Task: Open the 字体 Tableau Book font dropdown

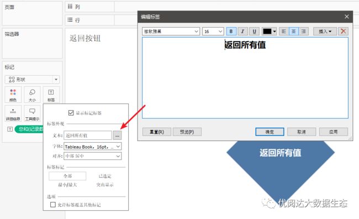Action: click(92, 147)
